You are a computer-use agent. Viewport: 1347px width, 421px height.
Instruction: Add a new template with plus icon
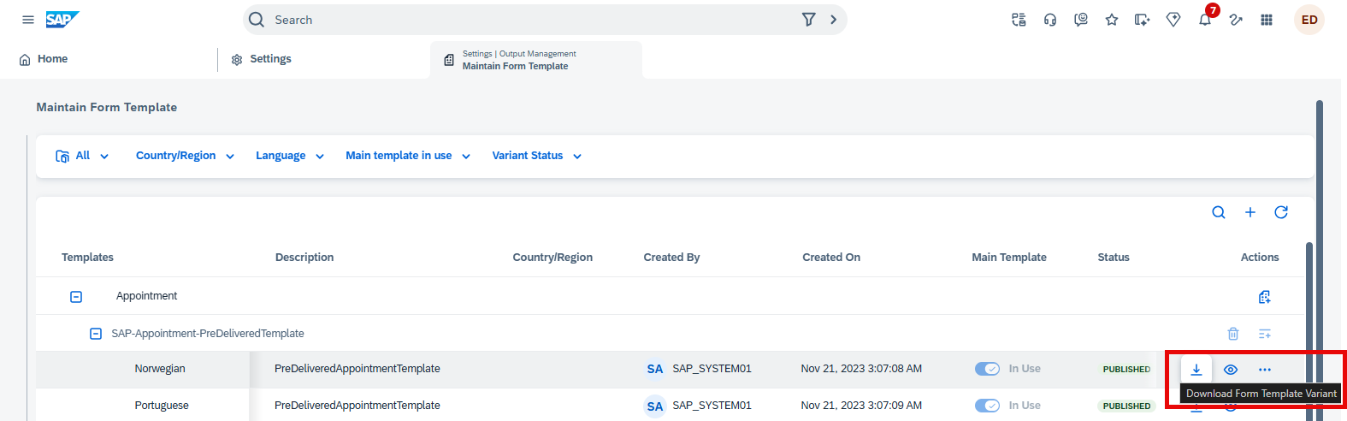tap(1250, 212)
